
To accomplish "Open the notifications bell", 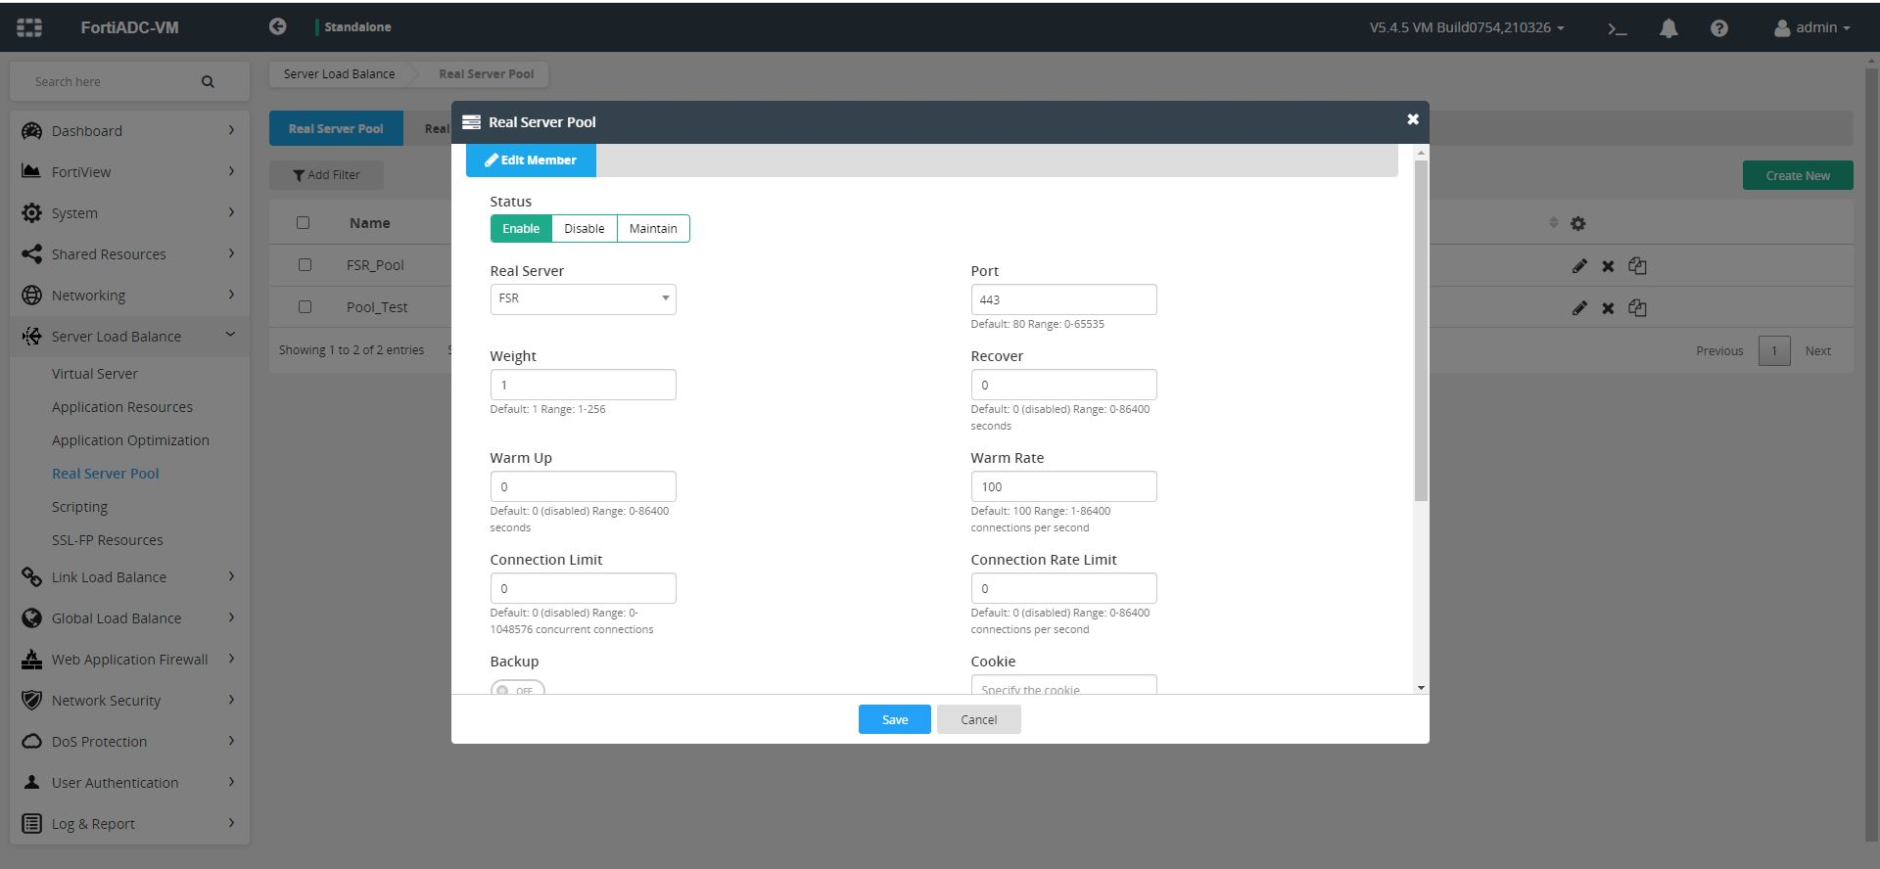I will [x=1668, y=28].
